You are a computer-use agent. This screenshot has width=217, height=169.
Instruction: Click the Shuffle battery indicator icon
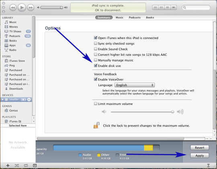pos(24,100)
